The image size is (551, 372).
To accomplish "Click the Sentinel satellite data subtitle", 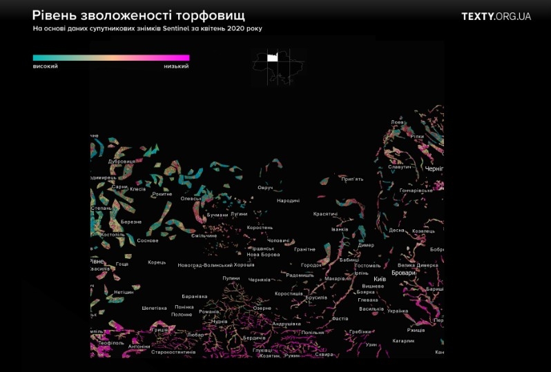I will 147,29.
